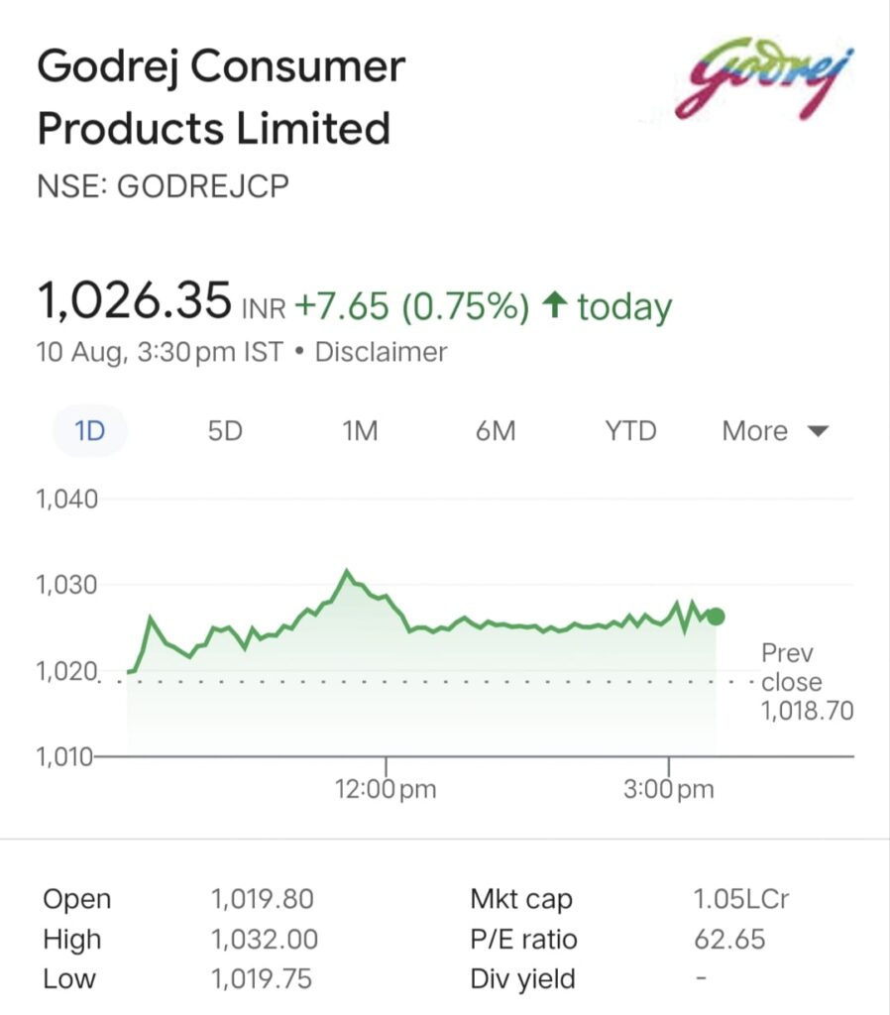The height and width of the screenshot is (1015, 890).
Task: Select the 1D time range tab
Action: (x=89, y=431)
